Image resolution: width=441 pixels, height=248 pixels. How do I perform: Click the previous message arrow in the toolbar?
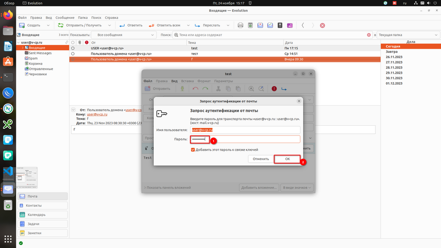[x=303, y=25]
